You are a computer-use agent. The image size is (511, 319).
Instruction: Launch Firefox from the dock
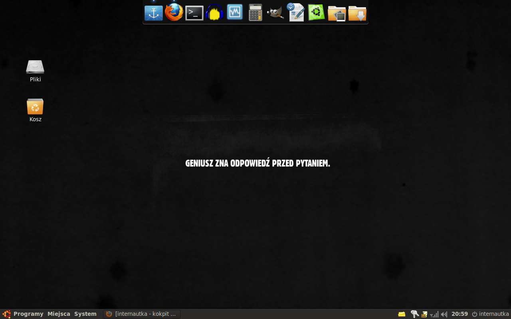click(174, 12)
